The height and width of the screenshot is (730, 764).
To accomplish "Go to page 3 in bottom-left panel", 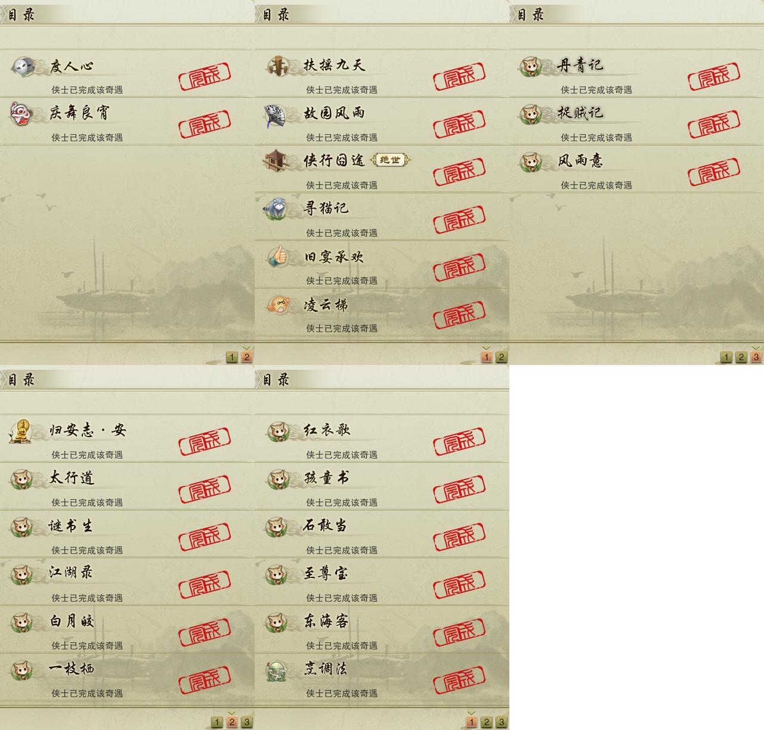I will 247,722.
